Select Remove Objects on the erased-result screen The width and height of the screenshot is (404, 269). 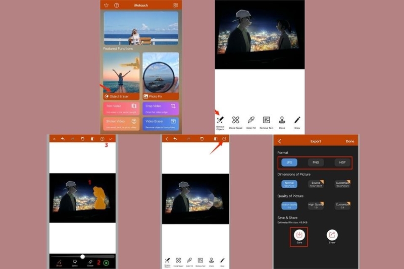(x=167, y=262)
